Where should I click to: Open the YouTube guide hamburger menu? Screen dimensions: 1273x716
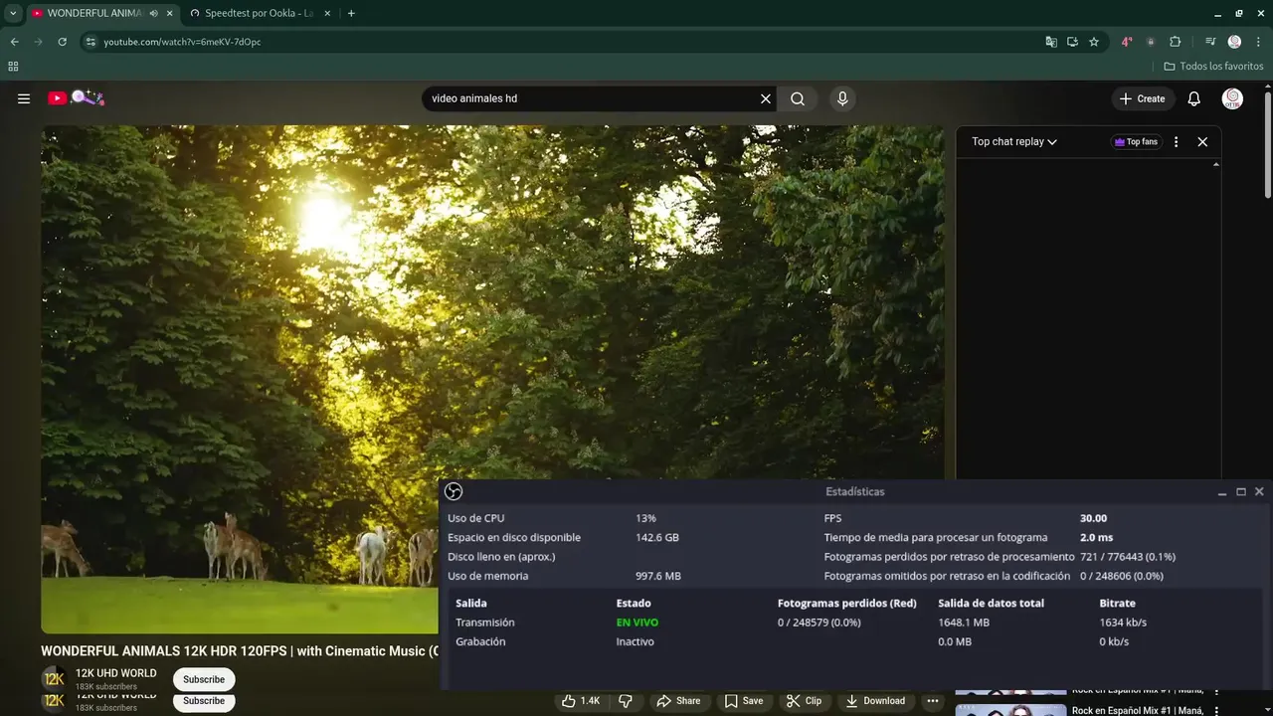coord(24,98)
